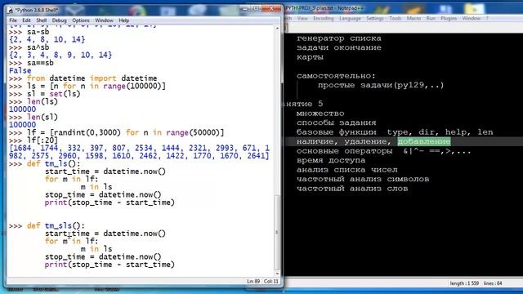Click 'length : 1 559' in Notepad++ status bar
This screenshot has height=294, width=523.
[464, 283]
